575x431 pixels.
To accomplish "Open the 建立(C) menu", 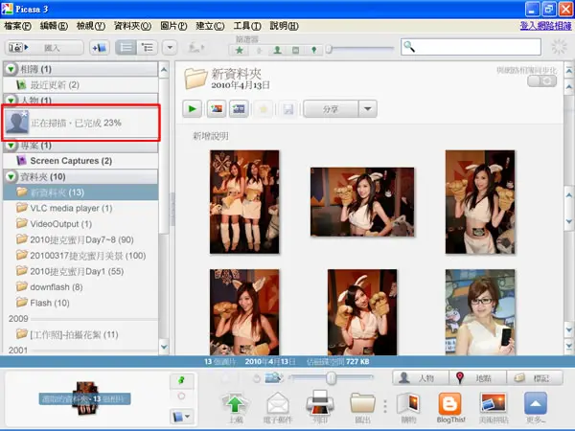I will tap(210, 26).
